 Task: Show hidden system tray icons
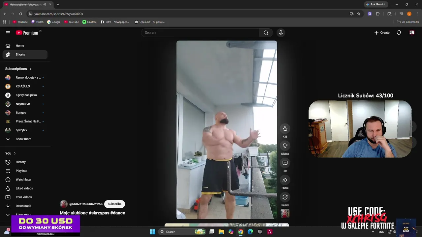[x=373, y=232]
